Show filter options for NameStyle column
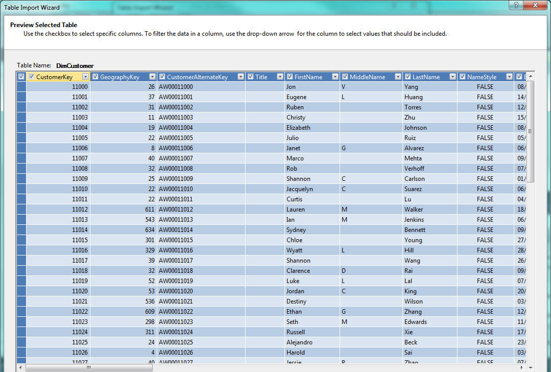551x372 pixels. [x=509, y=77]
